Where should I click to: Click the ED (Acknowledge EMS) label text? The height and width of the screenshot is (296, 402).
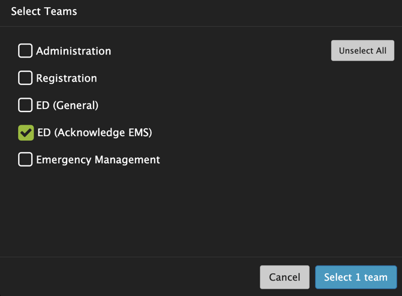click(x=94, y=132)
